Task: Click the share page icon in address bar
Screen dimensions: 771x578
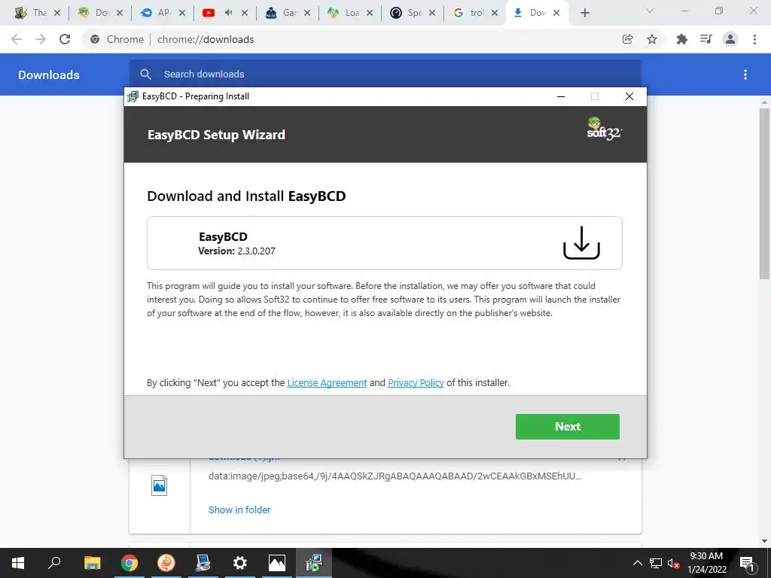Action: (628, 39)
